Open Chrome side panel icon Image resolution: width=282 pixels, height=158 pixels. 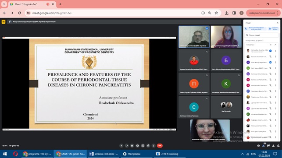tap(234, 13)
